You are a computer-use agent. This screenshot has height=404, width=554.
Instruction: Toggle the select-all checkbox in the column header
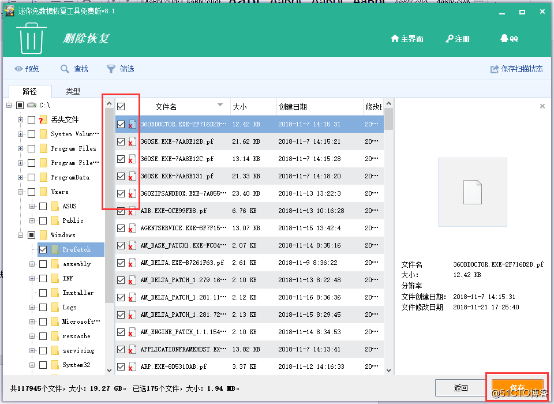point(122,106)
